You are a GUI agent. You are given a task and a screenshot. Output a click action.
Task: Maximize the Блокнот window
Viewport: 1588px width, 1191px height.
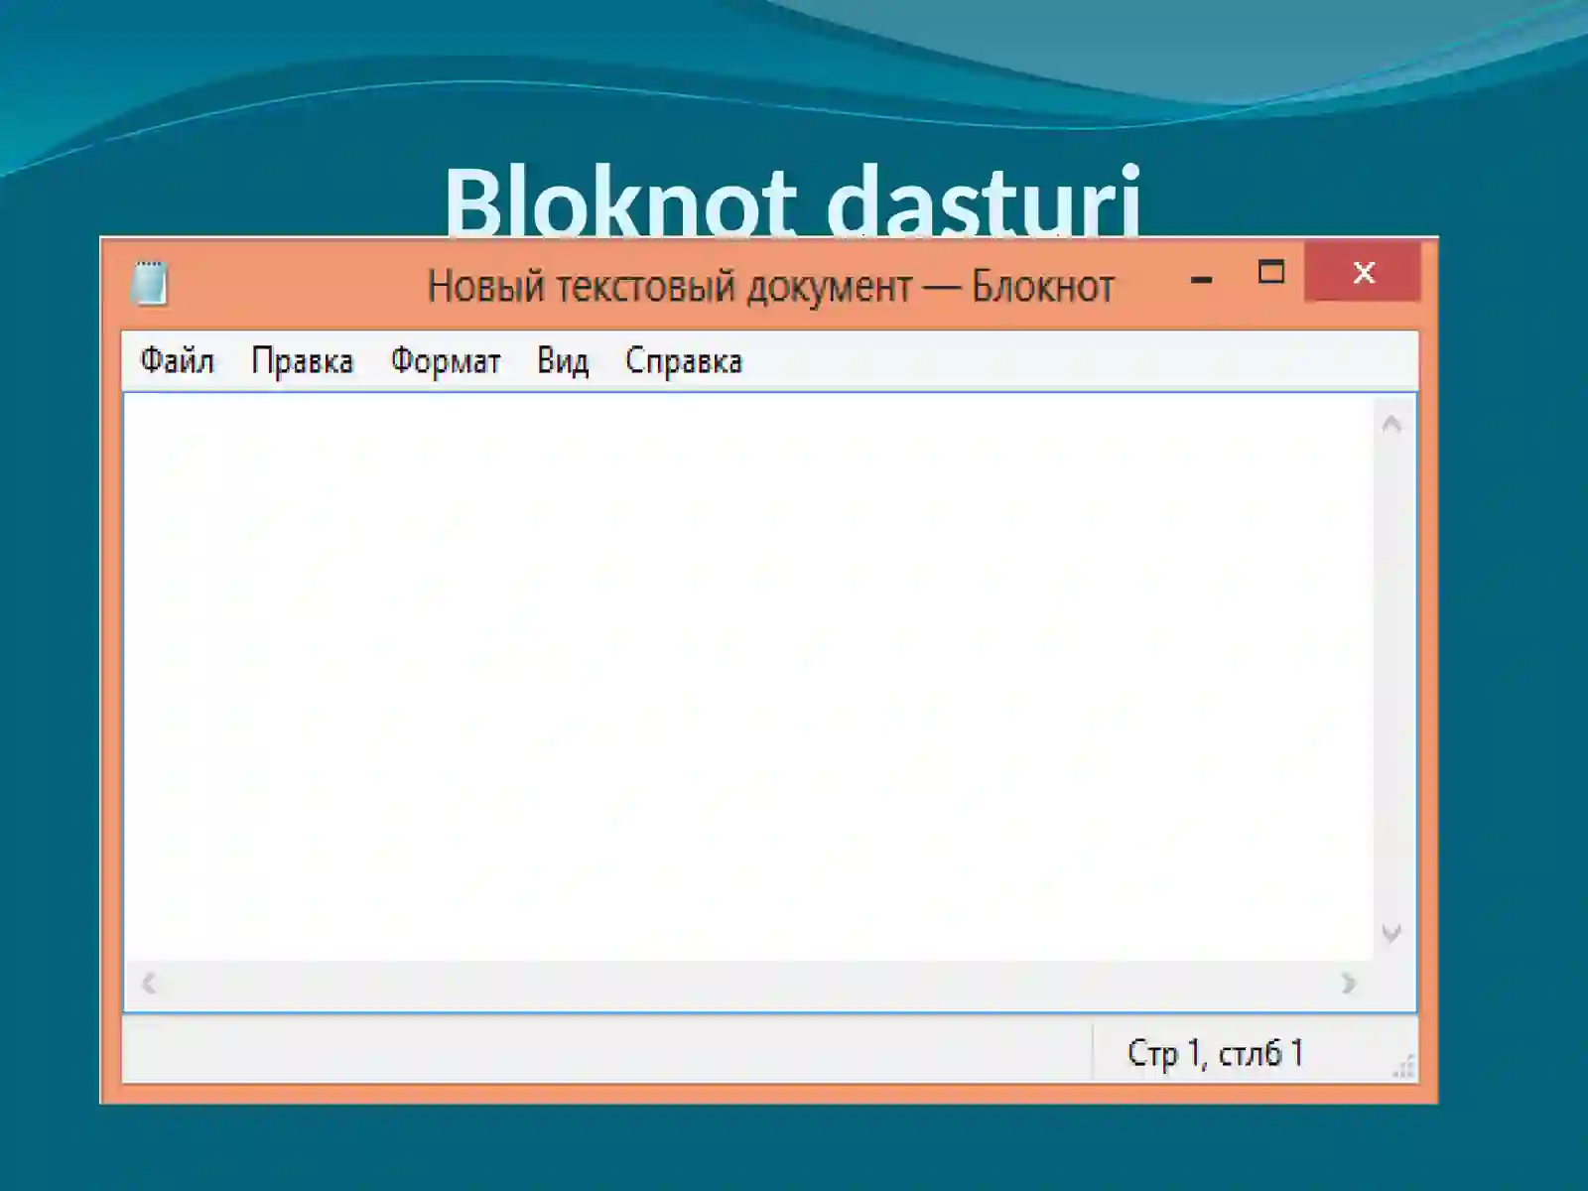point(1270,272)
